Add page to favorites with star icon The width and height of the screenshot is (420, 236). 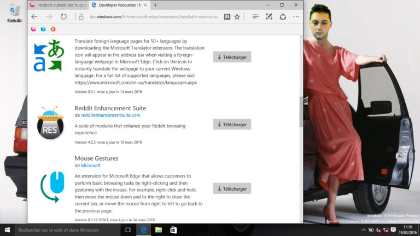pos(237,17)
